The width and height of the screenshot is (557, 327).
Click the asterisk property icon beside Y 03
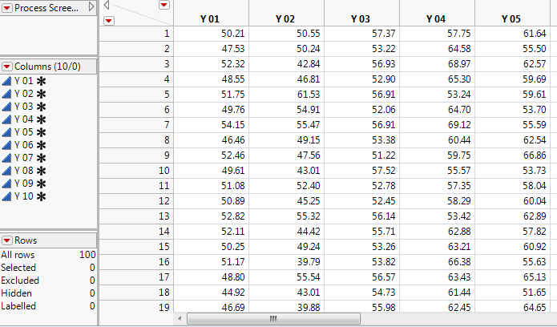41,107
